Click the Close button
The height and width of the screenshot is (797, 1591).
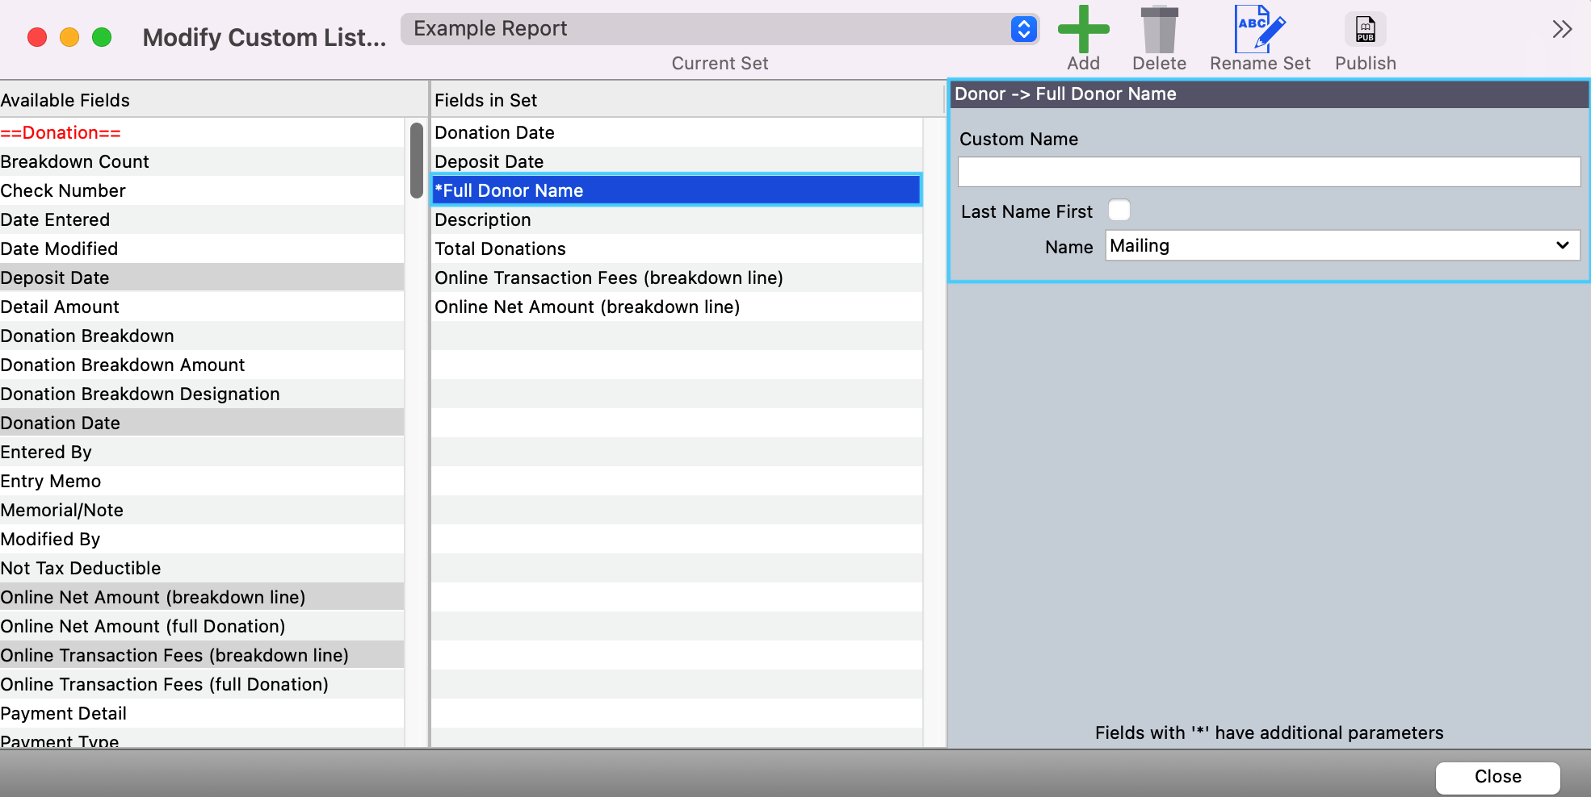[x=1497, y=777]
